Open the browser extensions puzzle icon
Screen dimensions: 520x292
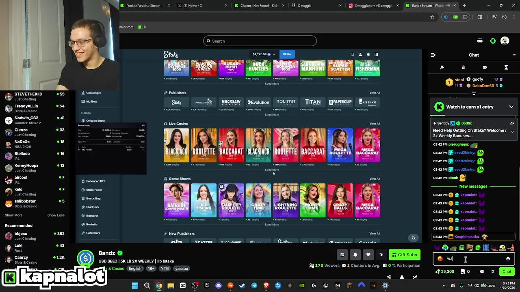[466, 17]
